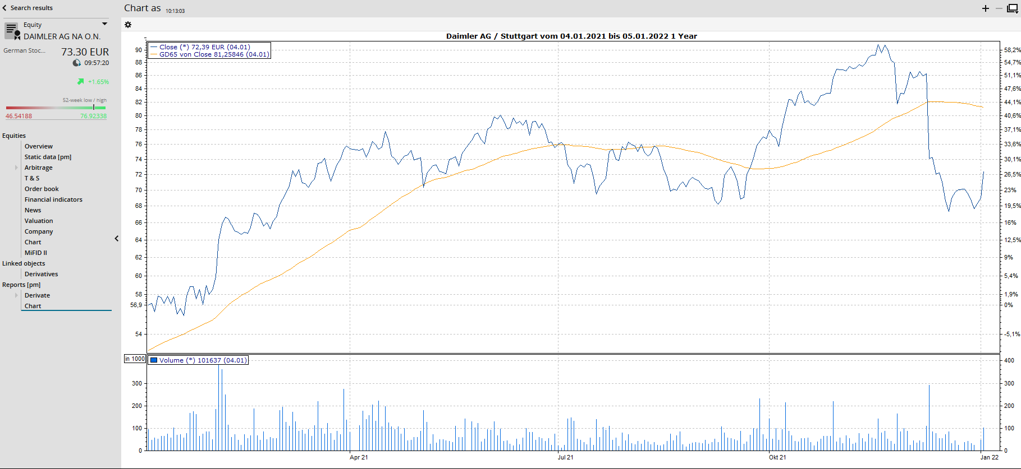Open the Equity type dropdown
Viewport: 1021px width, 469px height.
(104, 24)
